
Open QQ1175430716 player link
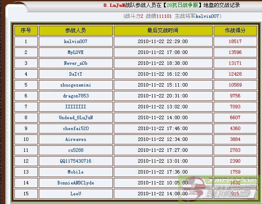(x=75, y=161)
